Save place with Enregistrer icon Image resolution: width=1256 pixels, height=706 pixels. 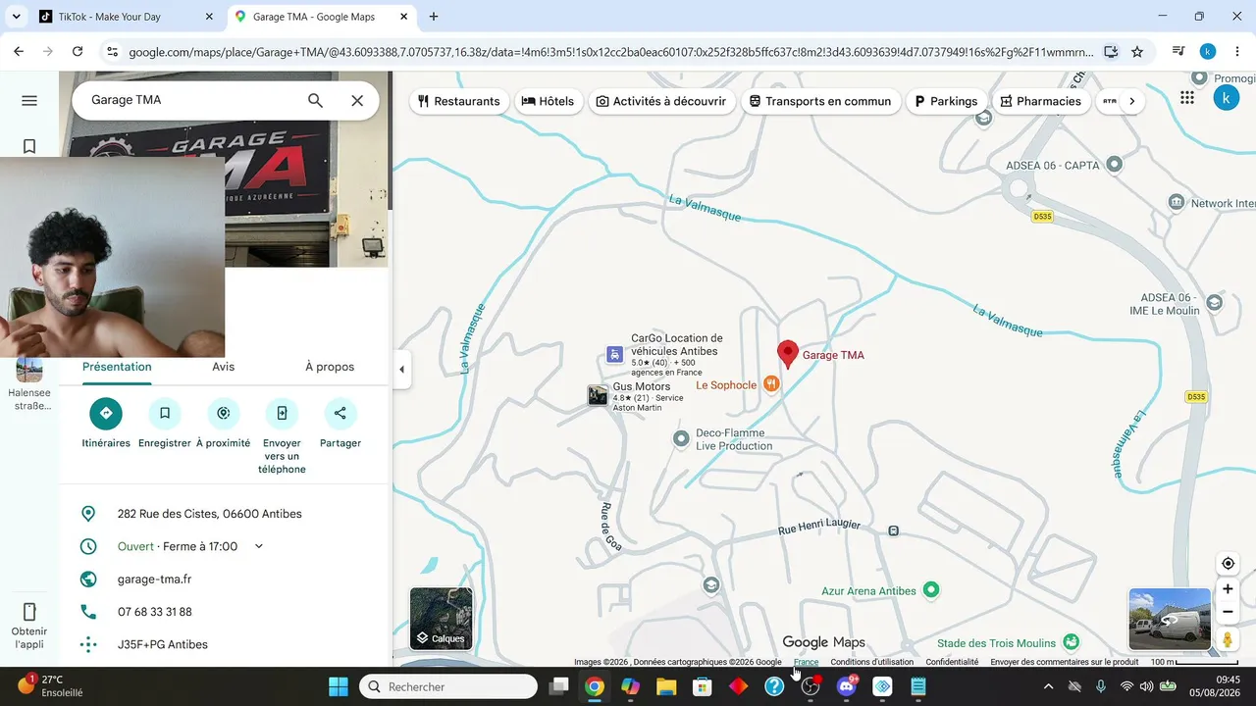(165, 413)
